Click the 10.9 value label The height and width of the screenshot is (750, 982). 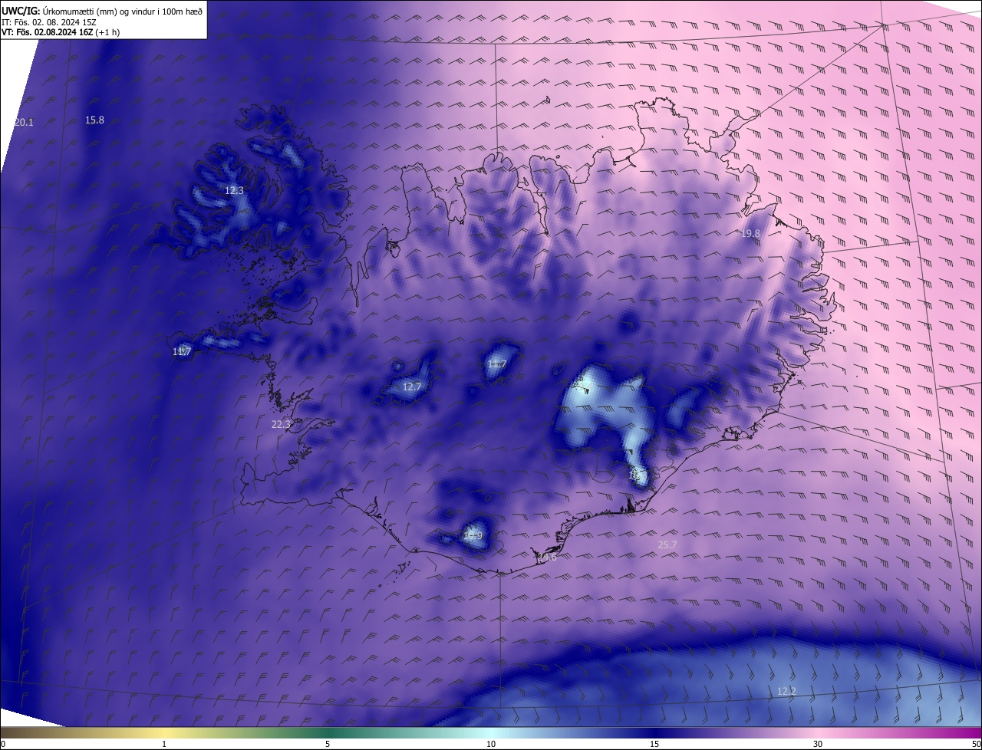click(x=473, y=535)
